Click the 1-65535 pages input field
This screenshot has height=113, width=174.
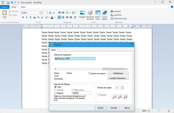(x=81, y=93)
